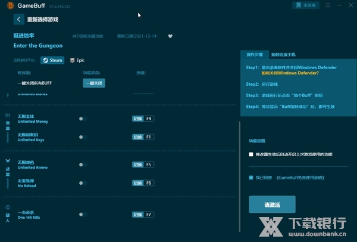357x242 pixels.
Task: Click the GameBuff logo icon
Action: point(8,5)
